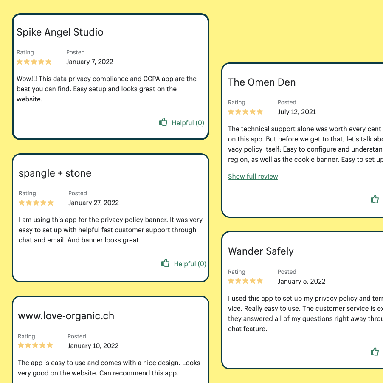Click the July 12, 2021 posted date

coord(297,112)
